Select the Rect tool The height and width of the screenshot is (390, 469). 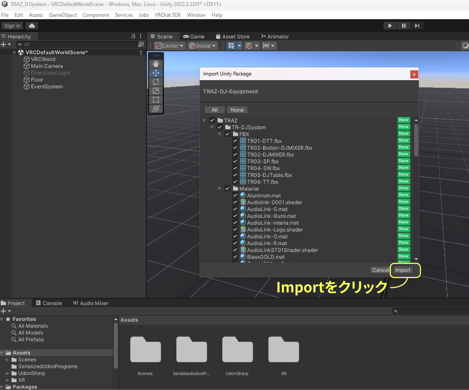pyautogui.click(x=156, y=100)
